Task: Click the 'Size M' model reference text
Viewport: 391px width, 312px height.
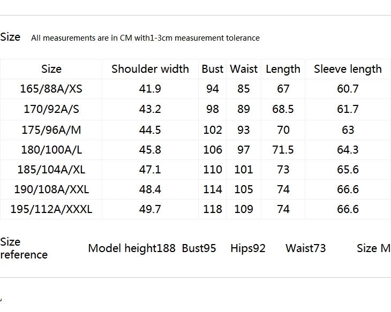Action: click(x=373, y=248)
